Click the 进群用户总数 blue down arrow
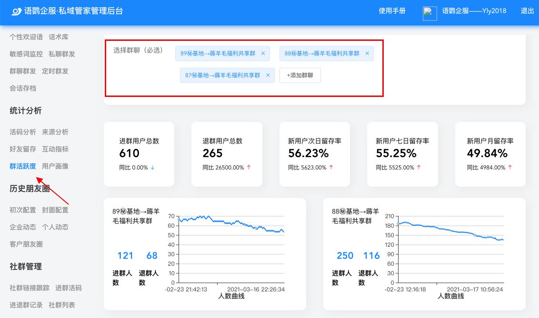The width and height of the screenshot is (539, 318). (152, 167)
